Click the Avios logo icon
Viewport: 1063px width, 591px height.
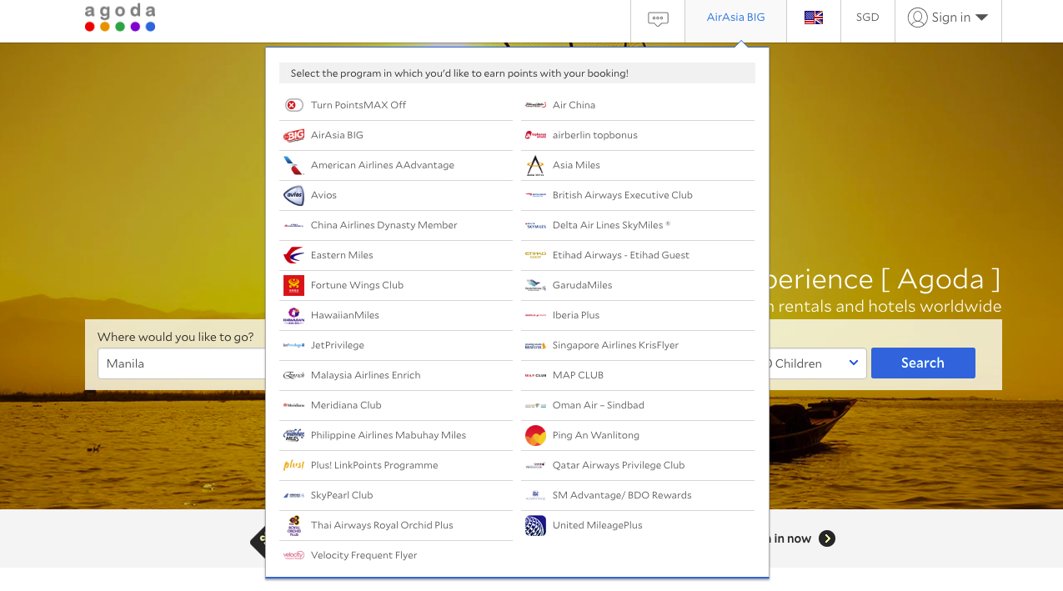293,195
